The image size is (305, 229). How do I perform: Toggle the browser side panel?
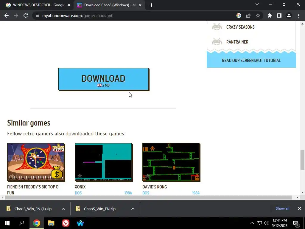(279, 16)
